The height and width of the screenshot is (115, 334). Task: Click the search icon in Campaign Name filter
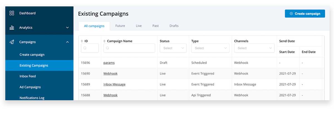point(107,48)
